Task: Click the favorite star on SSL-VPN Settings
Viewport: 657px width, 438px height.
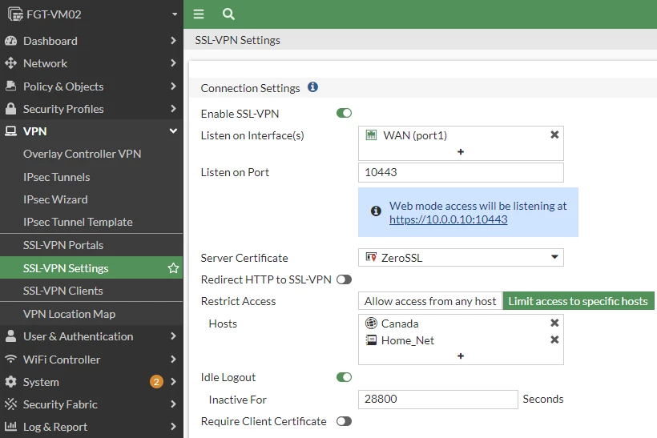Action: pyautogui.click(x=174, y=268)
